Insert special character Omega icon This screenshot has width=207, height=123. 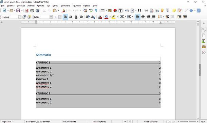coord(139,11)
